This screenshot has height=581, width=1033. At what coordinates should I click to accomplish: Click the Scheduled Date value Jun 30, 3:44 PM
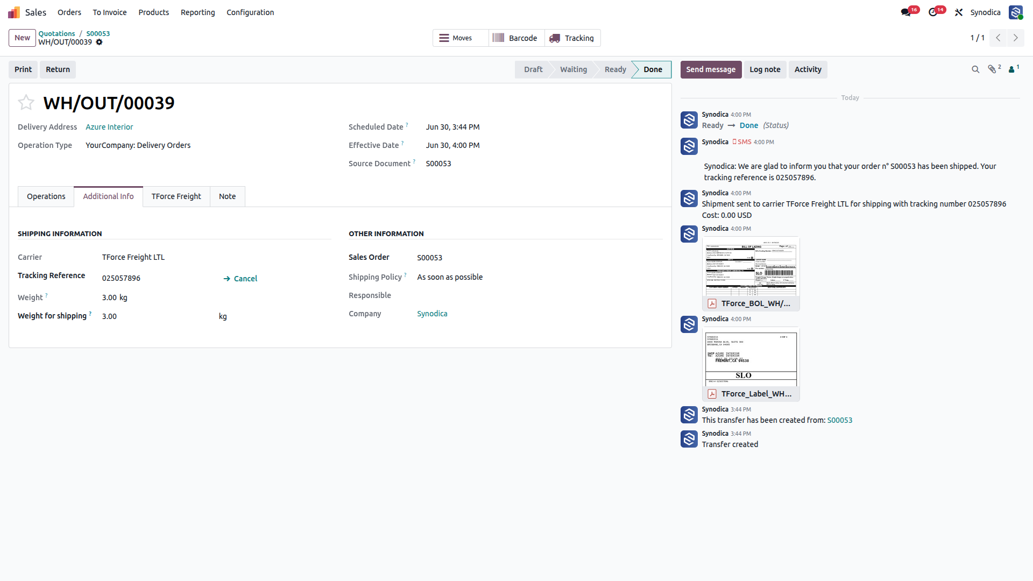pyautogui.click(x=452, y=127)
